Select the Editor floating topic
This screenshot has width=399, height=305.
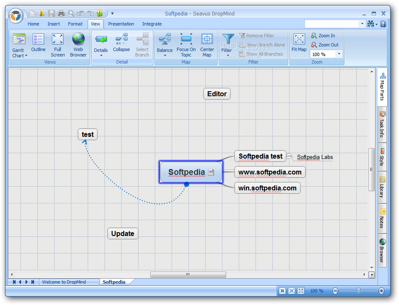(x=217, y=94)
